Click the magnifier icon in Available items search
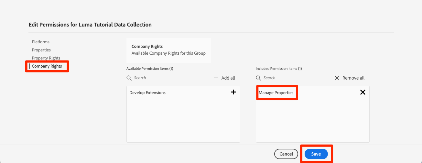The image size is (422, 163). point(129,78)
